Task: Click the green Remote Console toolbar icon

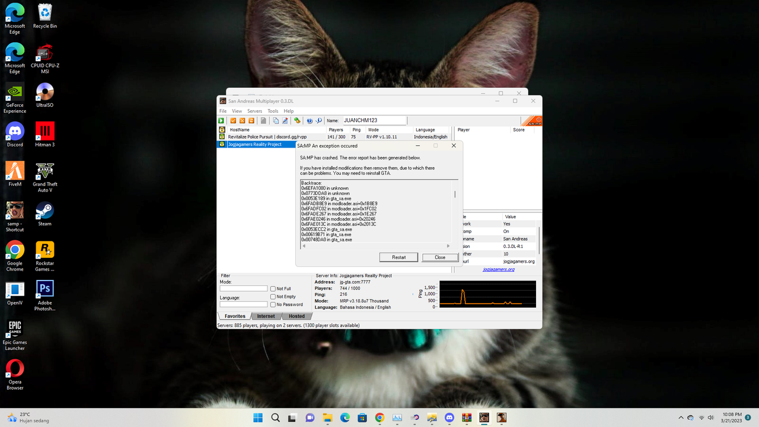Action: coord(297,120)
